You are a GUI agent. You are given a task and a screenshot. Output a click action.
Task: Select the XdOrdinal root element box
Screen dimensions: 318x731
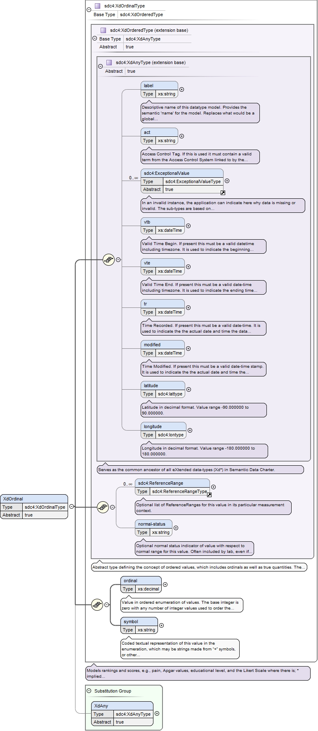point(34,507)
